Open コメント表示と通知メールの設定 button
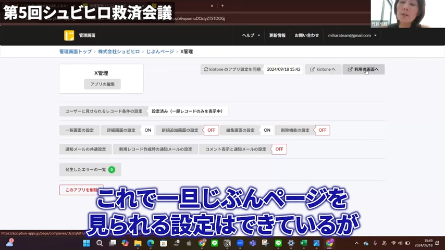The height and width of the screenshot is (250, 445). pos(236,149)
